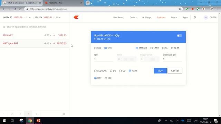Open the Dashboard page
Screen dimensions: 221x124
(x=119, y=18)
